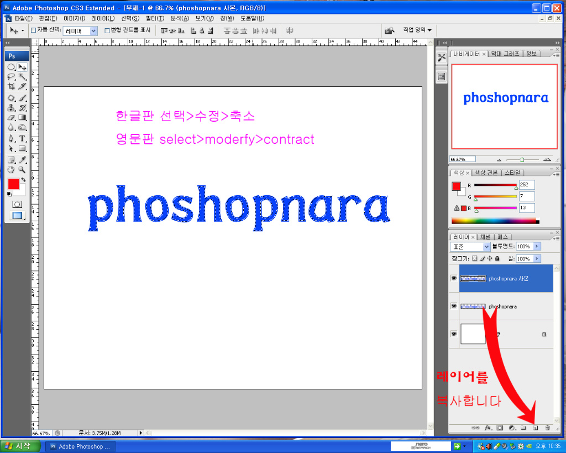The height and width of the screenshot is (453, 566).
Task: Select the Notes tool
Action: coord(11,160)
